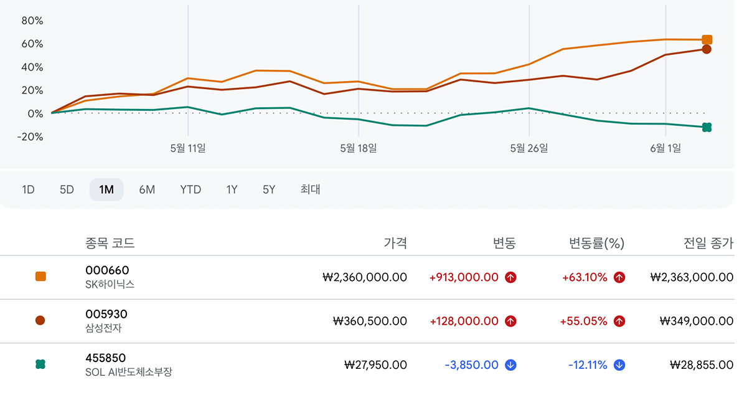Select the 1D time range tab
The image size is (747, 400).
(x=28, y=189)
